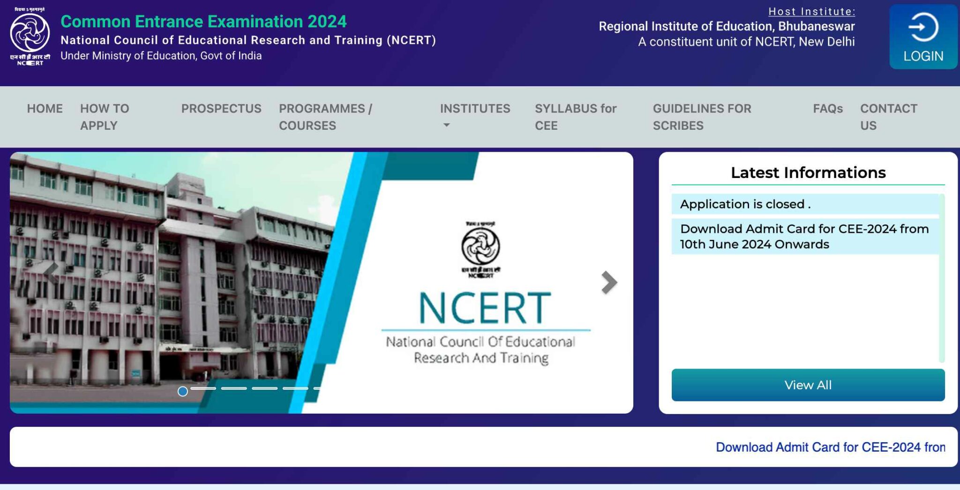Go to CONTACT US page

(x=889, y=117)
